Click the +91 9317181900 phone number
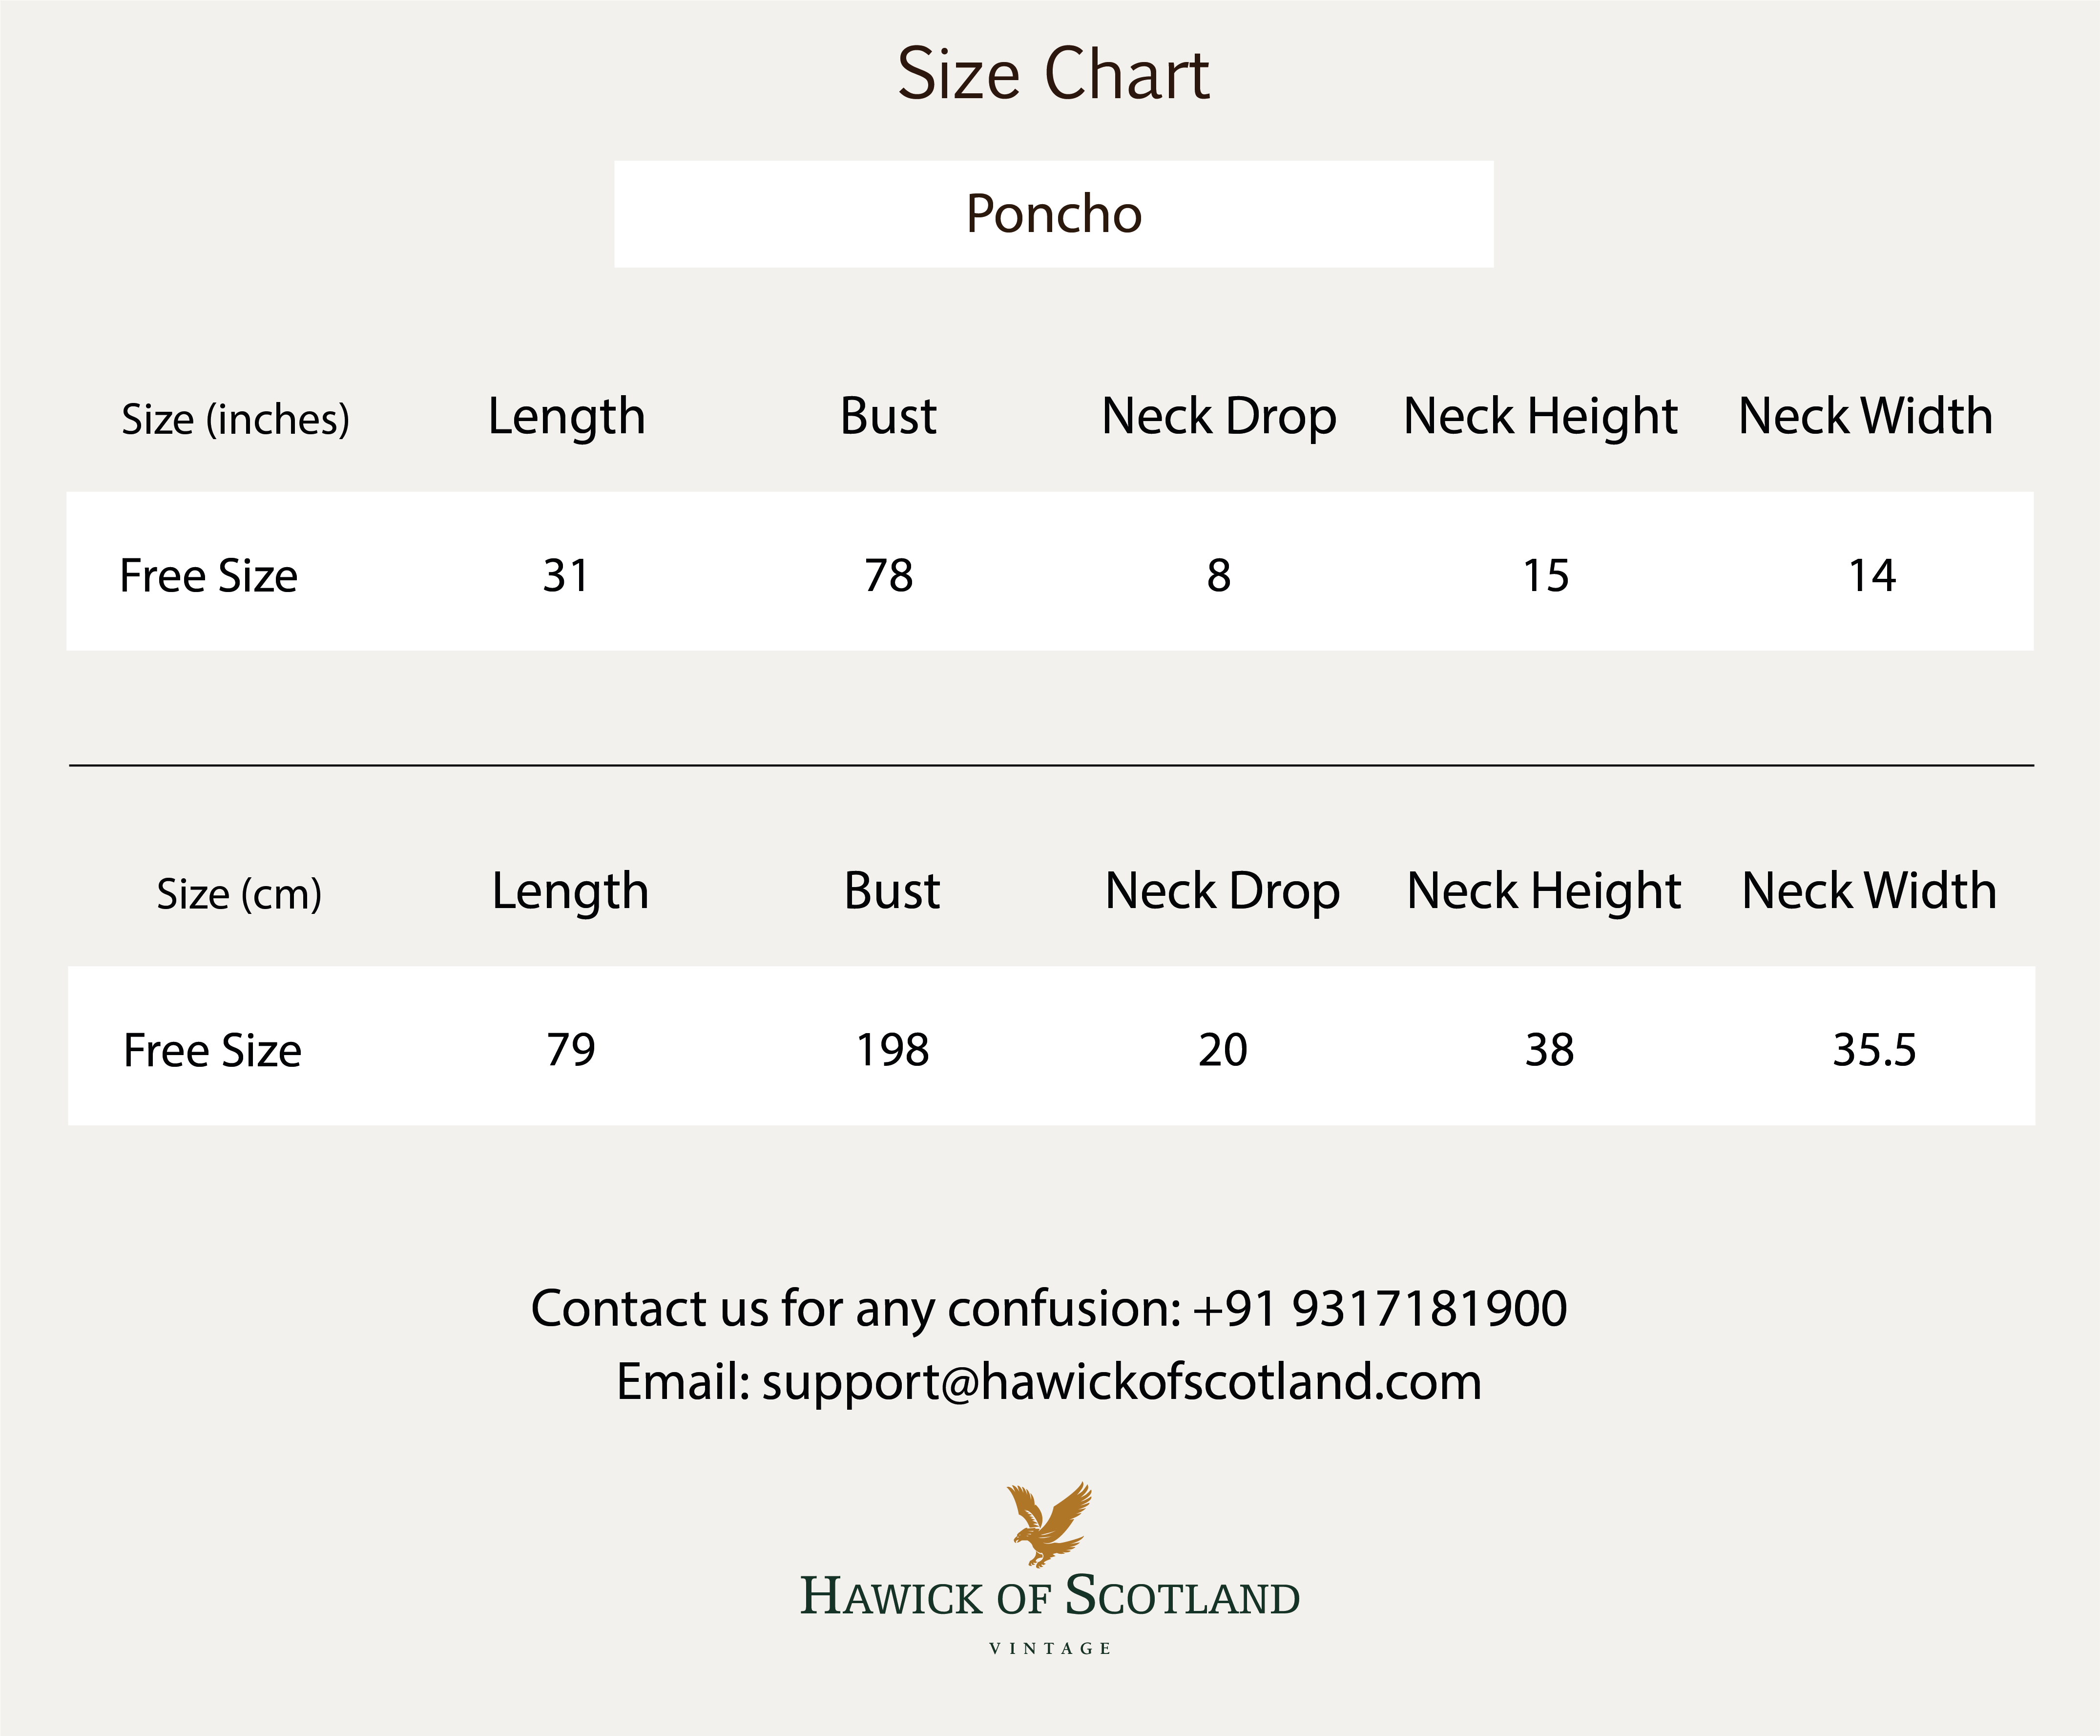The width and height of the screenshot is (2100, 1736). (1379, 1308)
